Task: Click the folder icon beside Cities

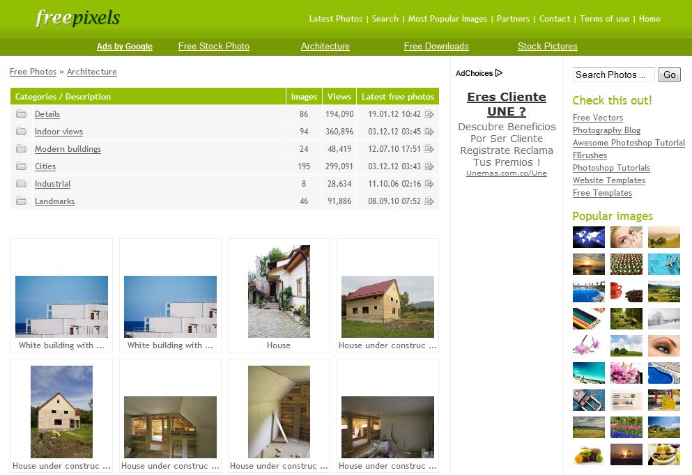Action: pos(21,166)
